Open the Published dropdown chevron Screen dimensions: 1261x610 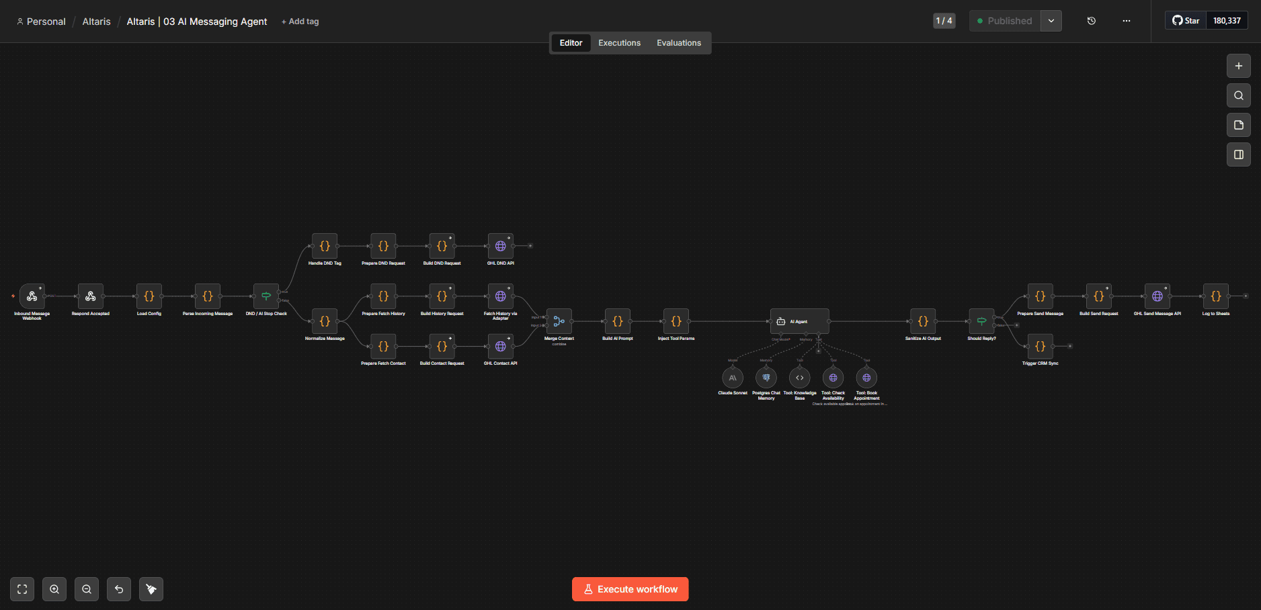(x=1051, y=21)
